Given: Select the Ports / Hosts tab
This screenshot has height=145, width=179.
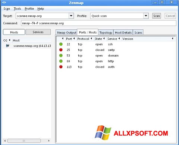Looking at the screenshot, I should [x=88, y=32].
